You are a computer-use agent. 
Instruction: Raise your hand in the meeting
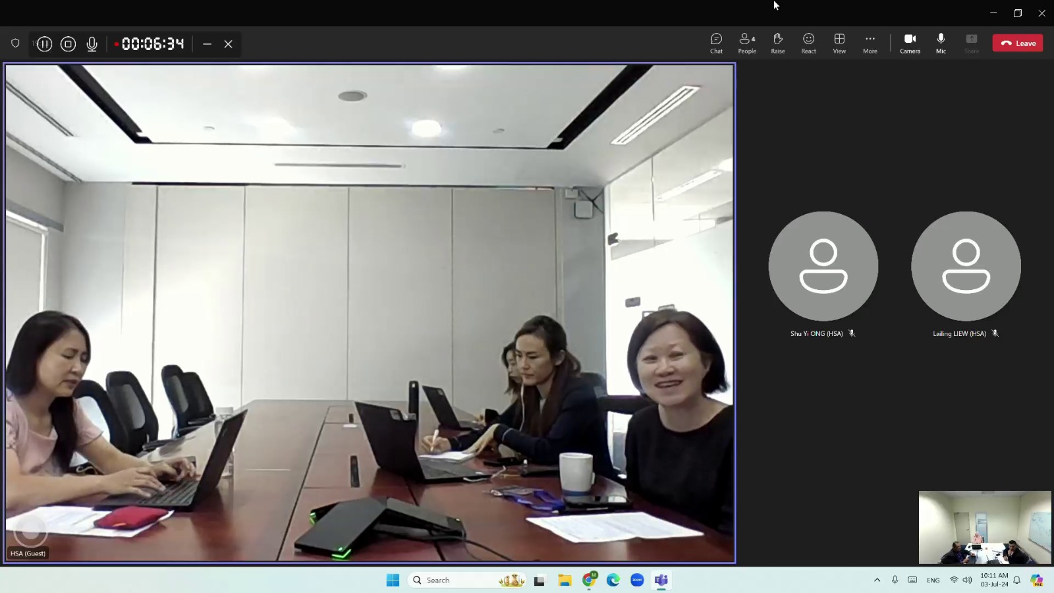(777, 43)
